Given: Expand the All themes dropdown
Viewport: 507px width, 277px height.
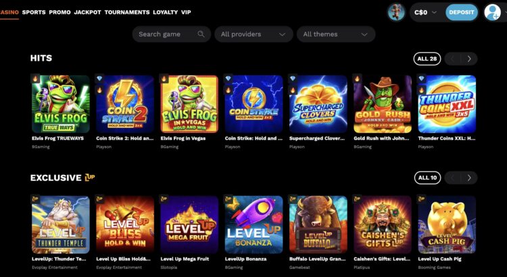Looking at the screenshot, I should coord(336,34).
